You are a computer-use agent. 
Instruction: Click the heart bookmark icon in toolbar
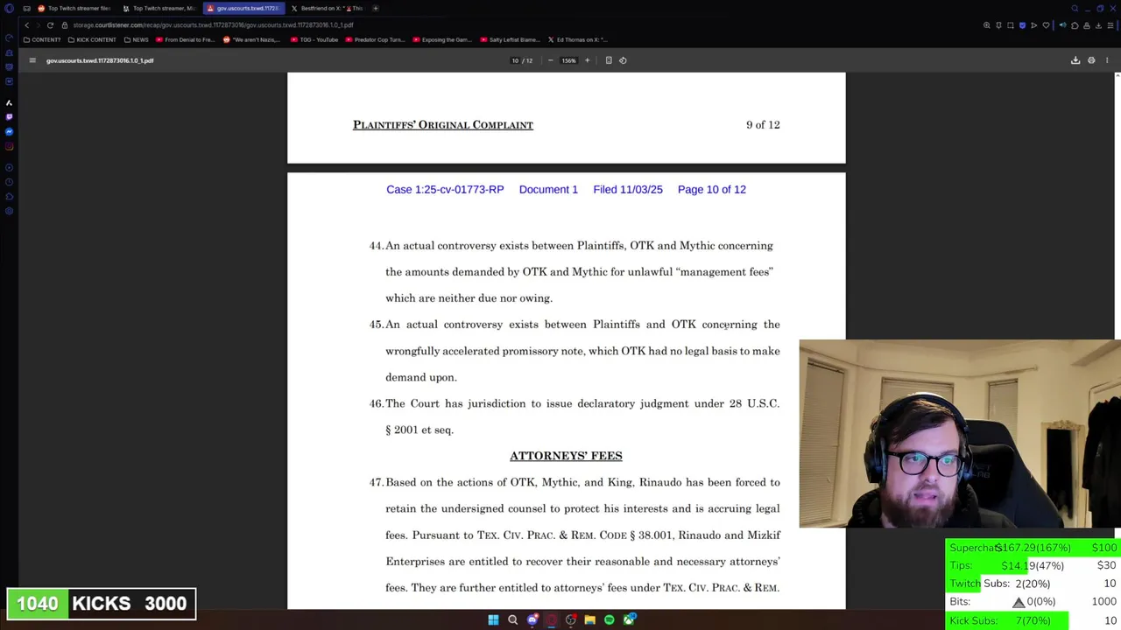tap(1046, 25)
